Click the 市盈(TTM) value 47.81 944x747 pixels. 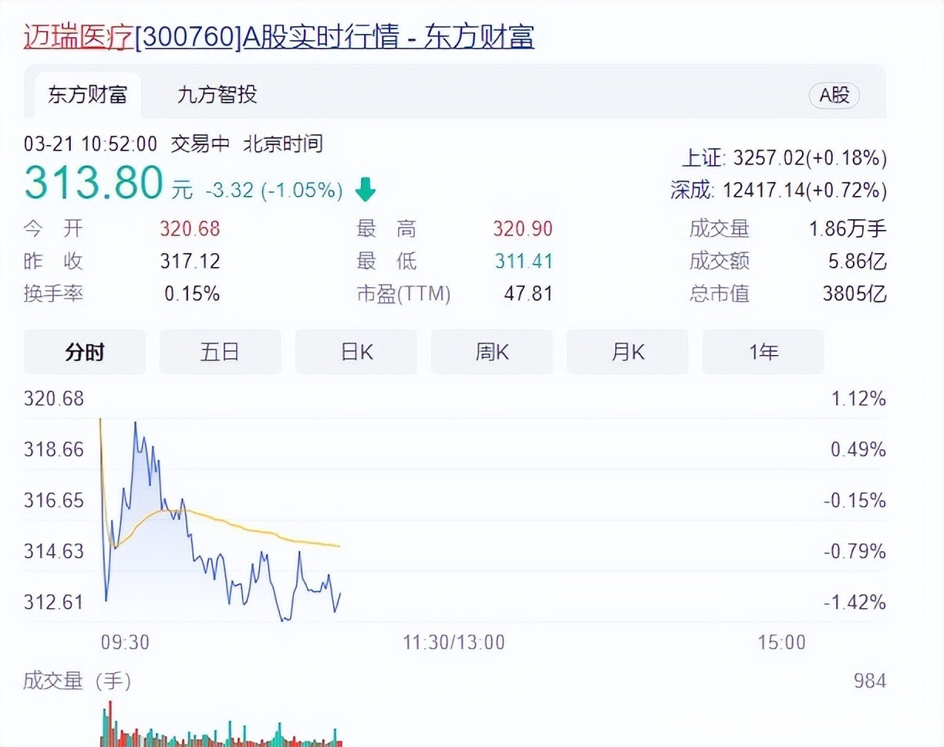click(x=529, y=293)
